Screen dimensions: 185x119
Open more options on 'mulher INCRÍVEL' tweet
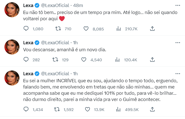pos(178,73)
